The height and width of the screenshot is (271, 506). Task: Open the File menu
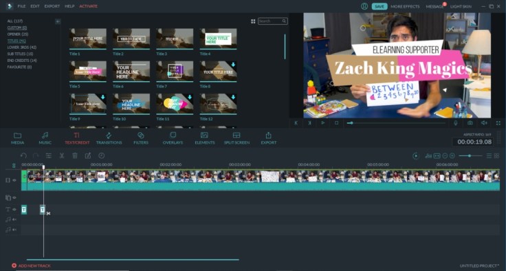pos(21,6)
